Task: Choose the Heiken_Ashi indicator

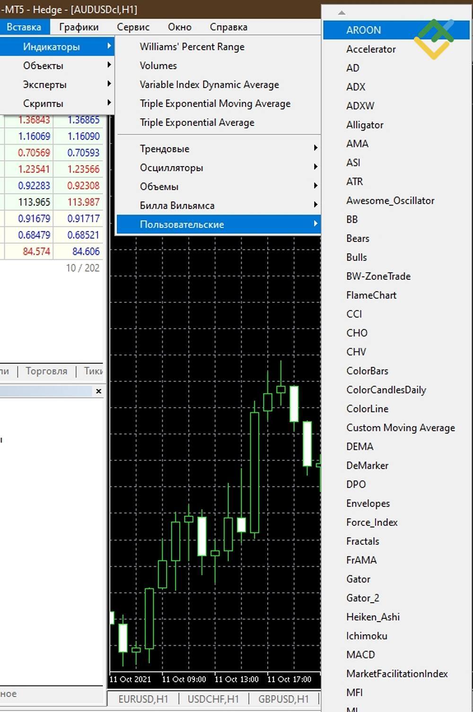Action: 396,616
